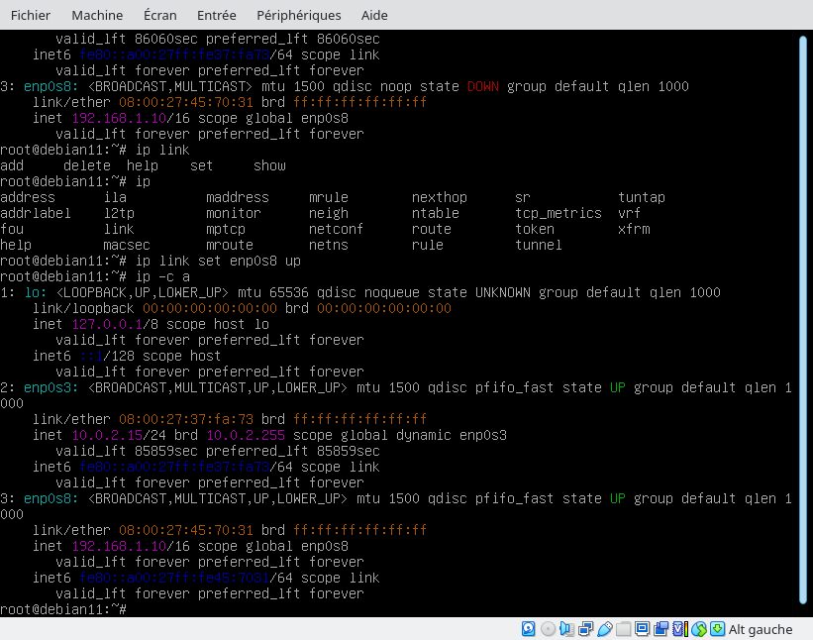The image size is (813, 640).
Task: Click the audio status icon
Action: pyautogui.click(x=566, y=629)
